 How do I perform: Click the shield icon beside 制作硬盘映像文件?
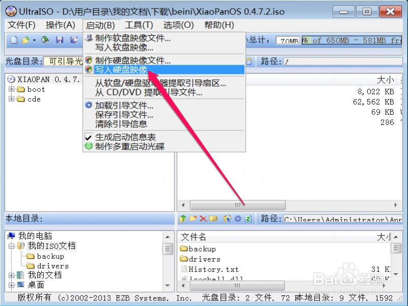89,60
